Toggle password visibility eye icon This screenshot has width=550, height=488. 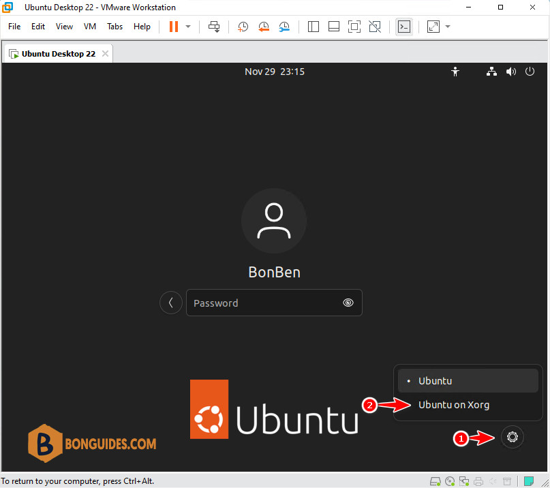click(348, 303)
